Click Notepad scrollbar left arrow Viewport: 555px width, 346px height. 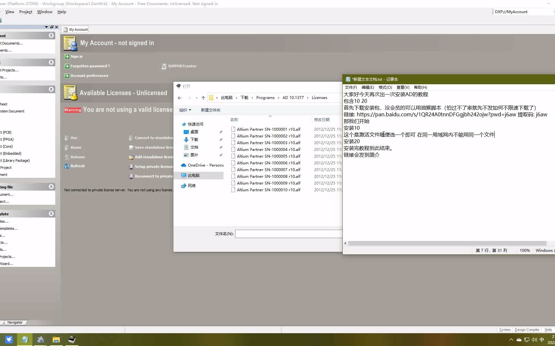tap(345, 243)
